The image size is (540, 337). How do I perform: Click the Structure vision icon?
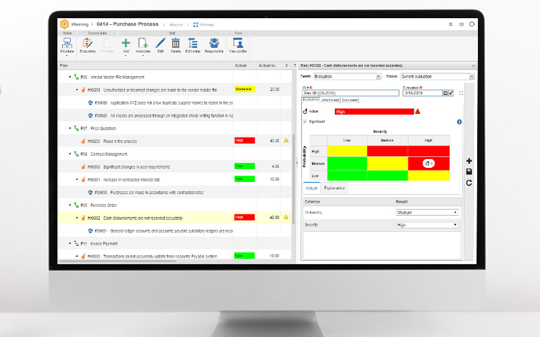[x=67, y=44]
